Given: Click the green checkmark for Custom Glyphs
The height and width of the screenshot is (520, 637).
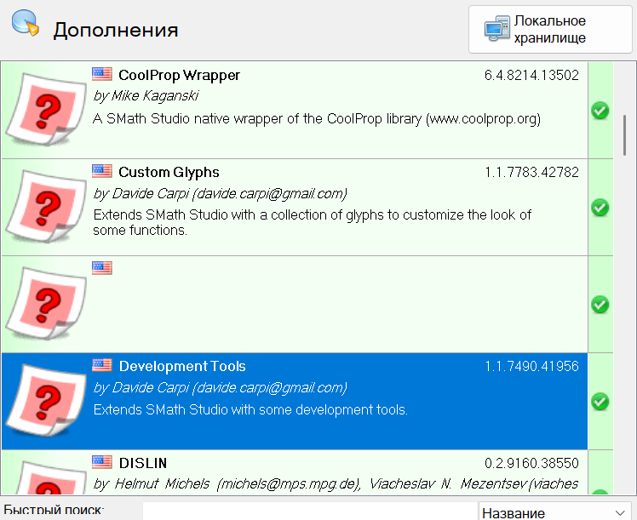Looking at the screenshot, I should (x=600, y=207).
